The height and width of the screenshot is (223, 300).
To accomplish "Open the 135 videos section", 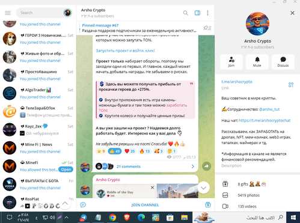I will pos(257,206).
